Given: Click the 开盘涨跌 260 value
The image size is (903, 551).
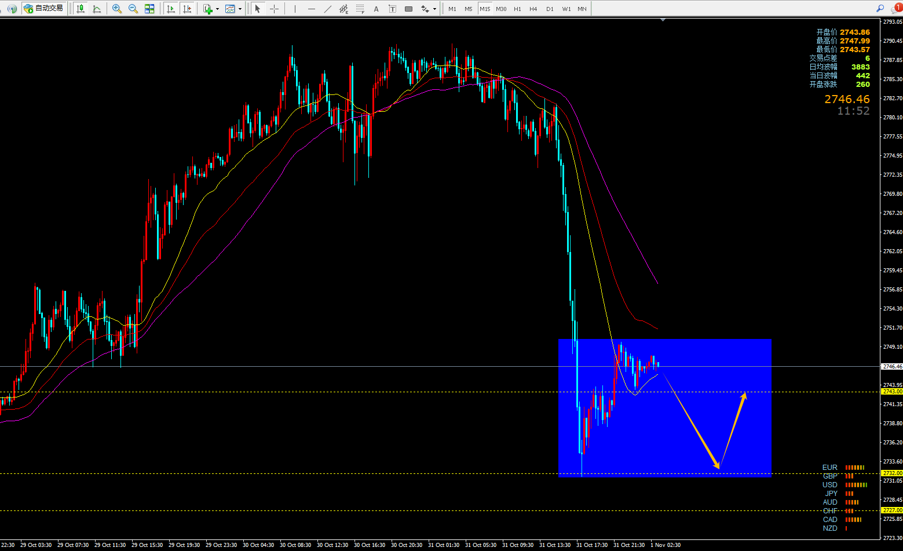Looking at the screenshot, I should [862, 85].
